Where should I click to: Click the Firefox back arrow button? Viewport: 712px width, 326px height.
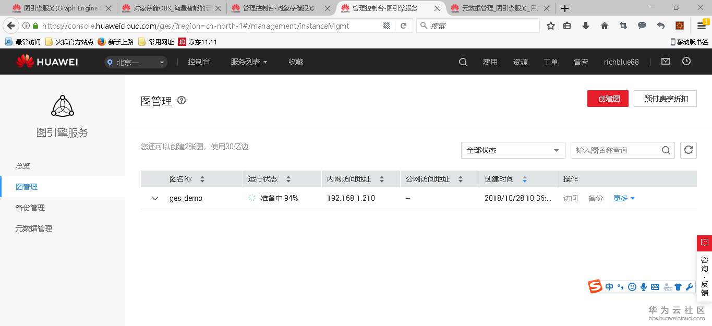[x=10, y=26]
